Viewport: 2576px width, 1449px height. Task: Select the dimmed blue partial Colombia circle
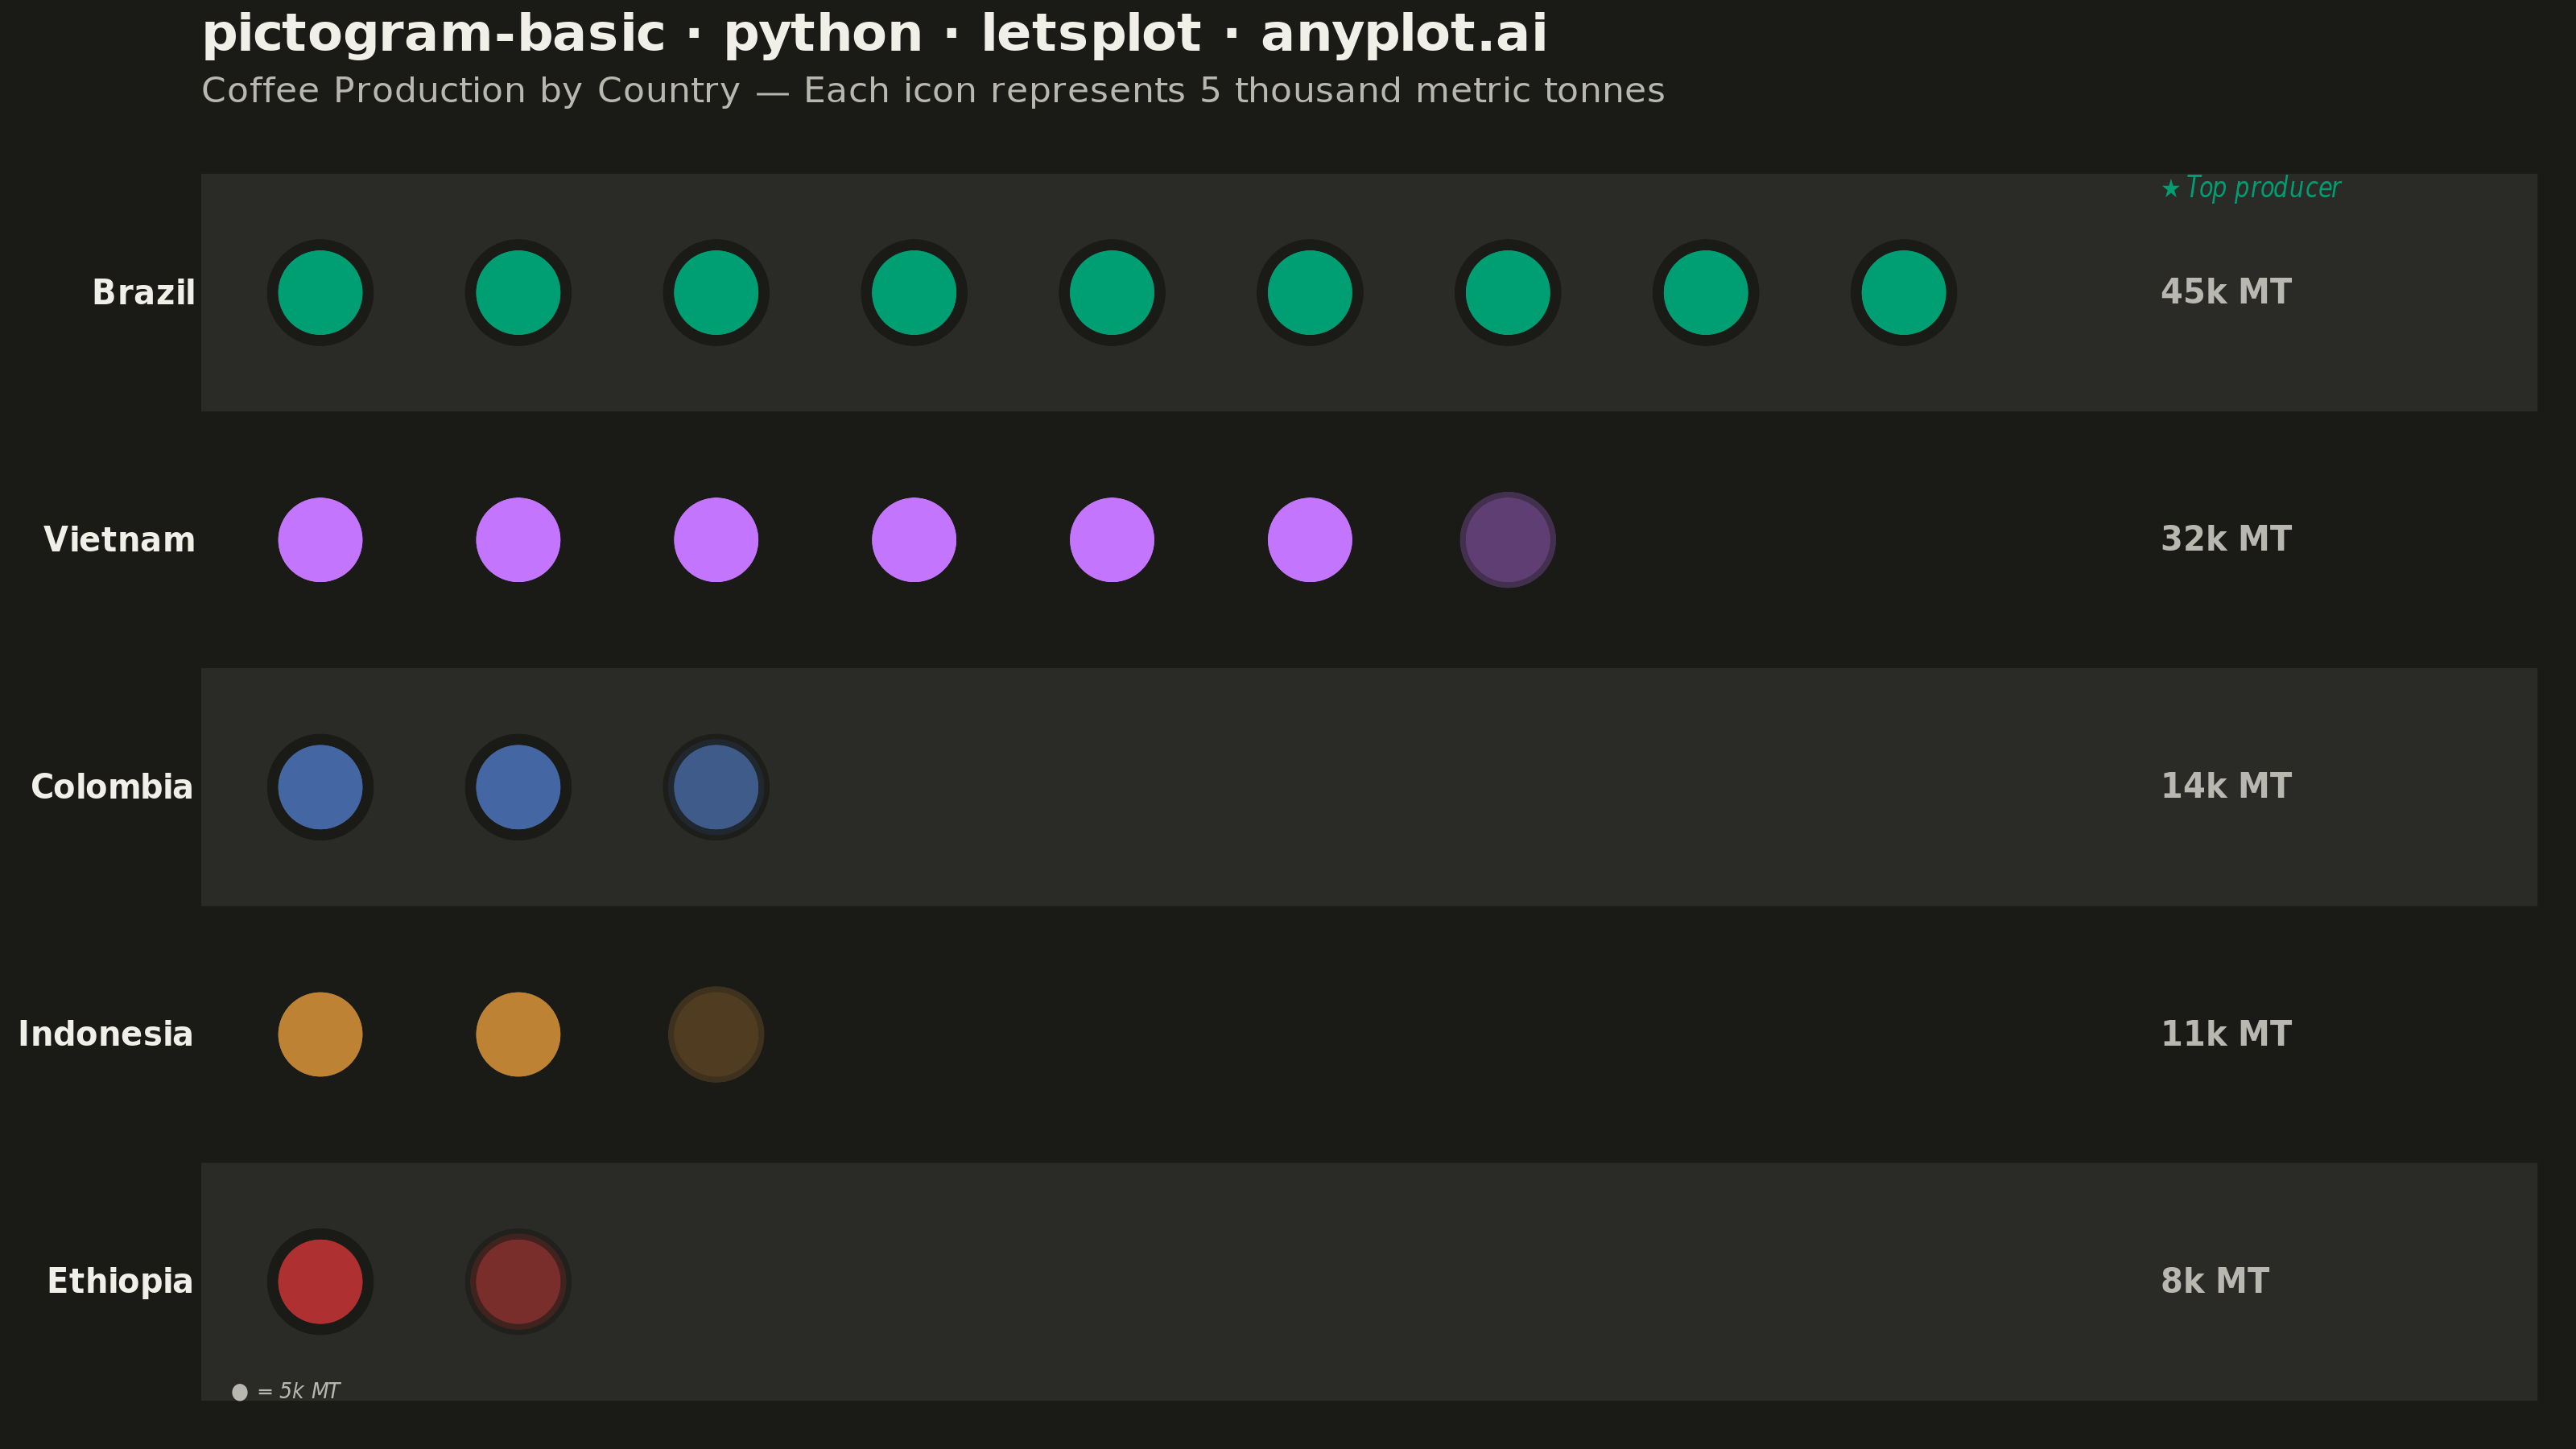tap(716, 787)
